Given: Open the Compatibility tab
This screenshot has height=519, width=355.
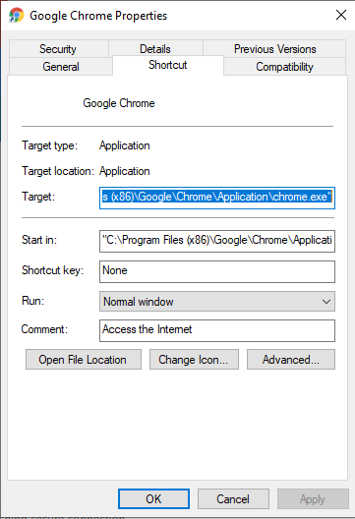Looking at the screenshot, I should click(x=285, y=67).
